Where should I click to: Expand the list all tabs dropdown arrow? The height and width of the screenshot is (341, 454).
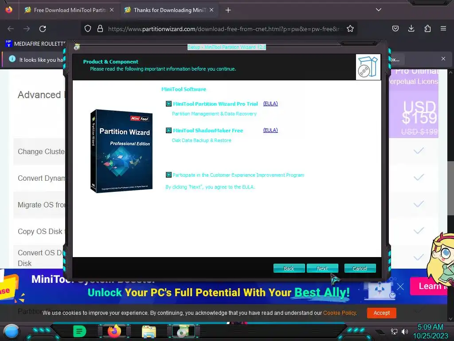pos(379,10)
